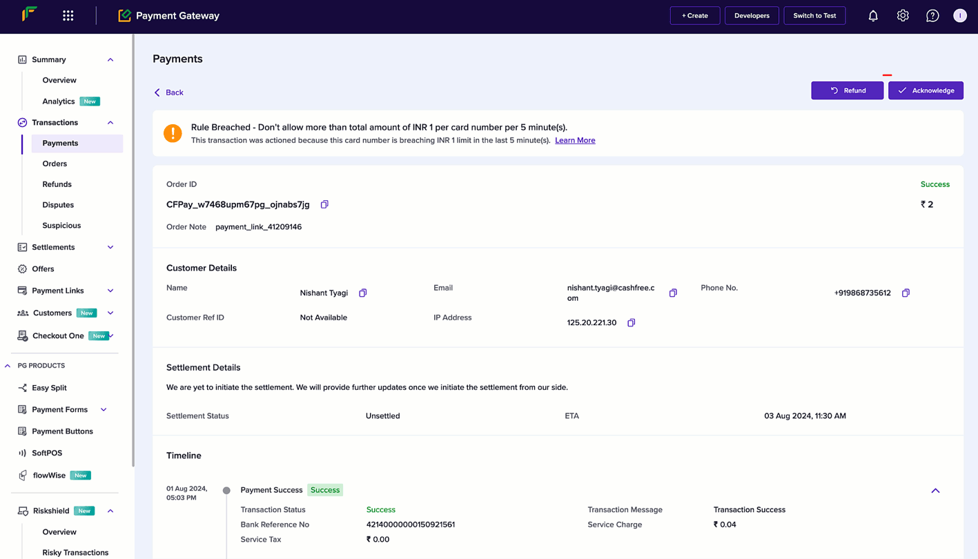978x559 pixels.
Task: Click the Acknowledge button
Action: click(926, 90)
